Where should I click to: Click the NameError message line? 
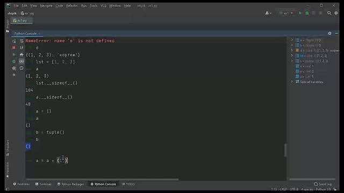point(70,41)
